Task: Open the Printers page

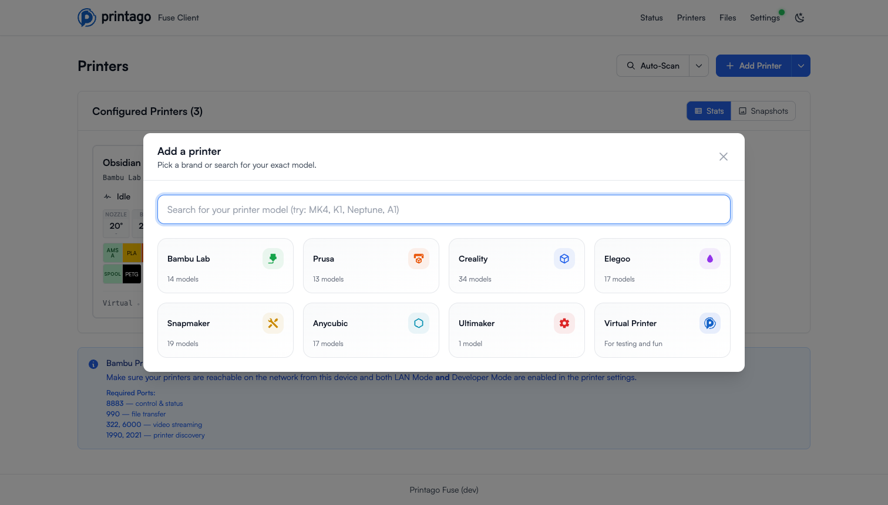Action: point(691,18)
